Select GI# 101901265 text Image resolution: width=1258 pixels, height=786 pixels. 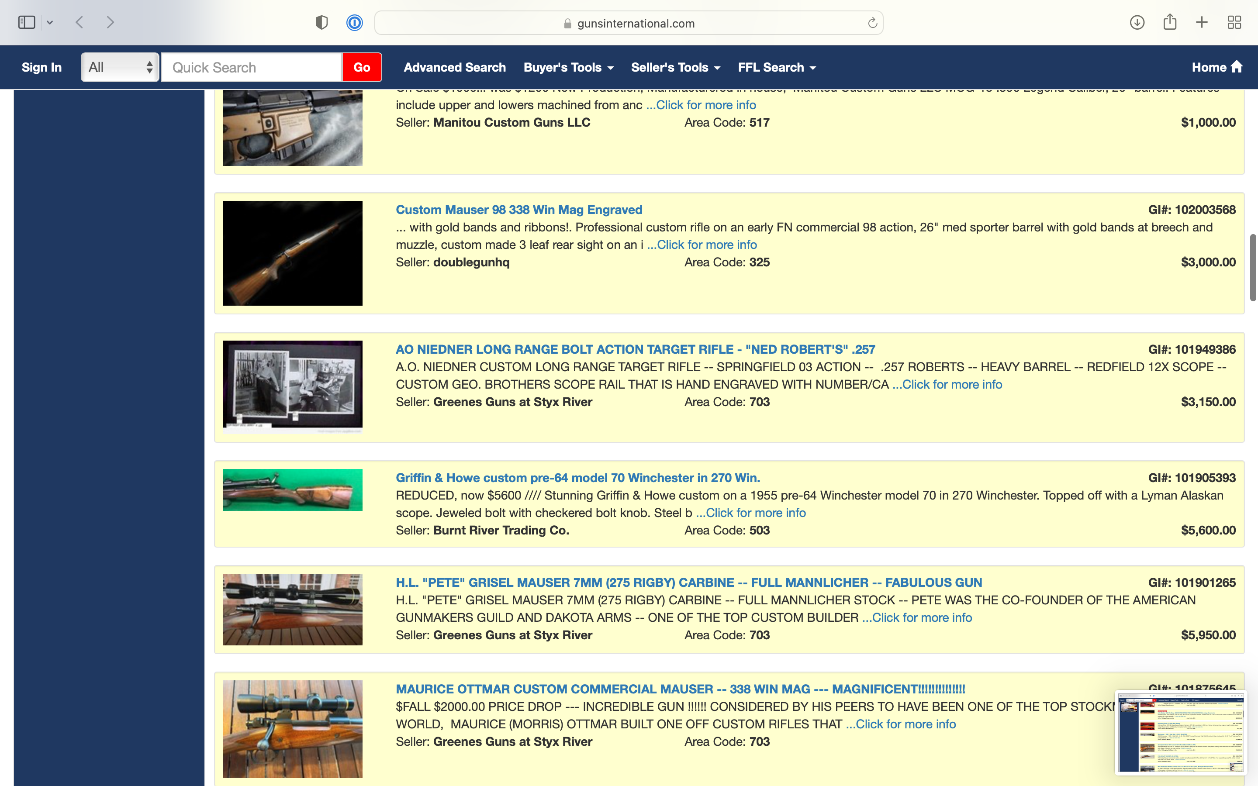[1192, 583]
